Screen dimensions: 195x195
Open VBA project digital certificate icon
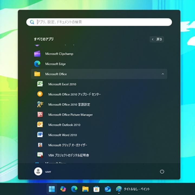[40, 155]
